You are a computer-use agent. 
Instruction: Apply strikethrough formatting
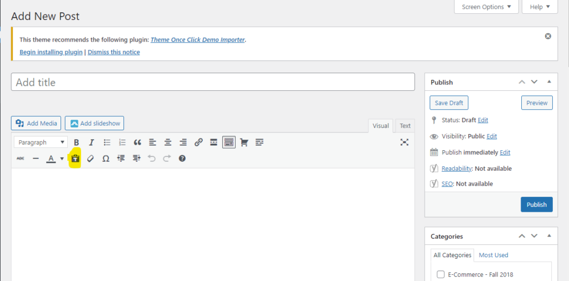tap(21, 159)
